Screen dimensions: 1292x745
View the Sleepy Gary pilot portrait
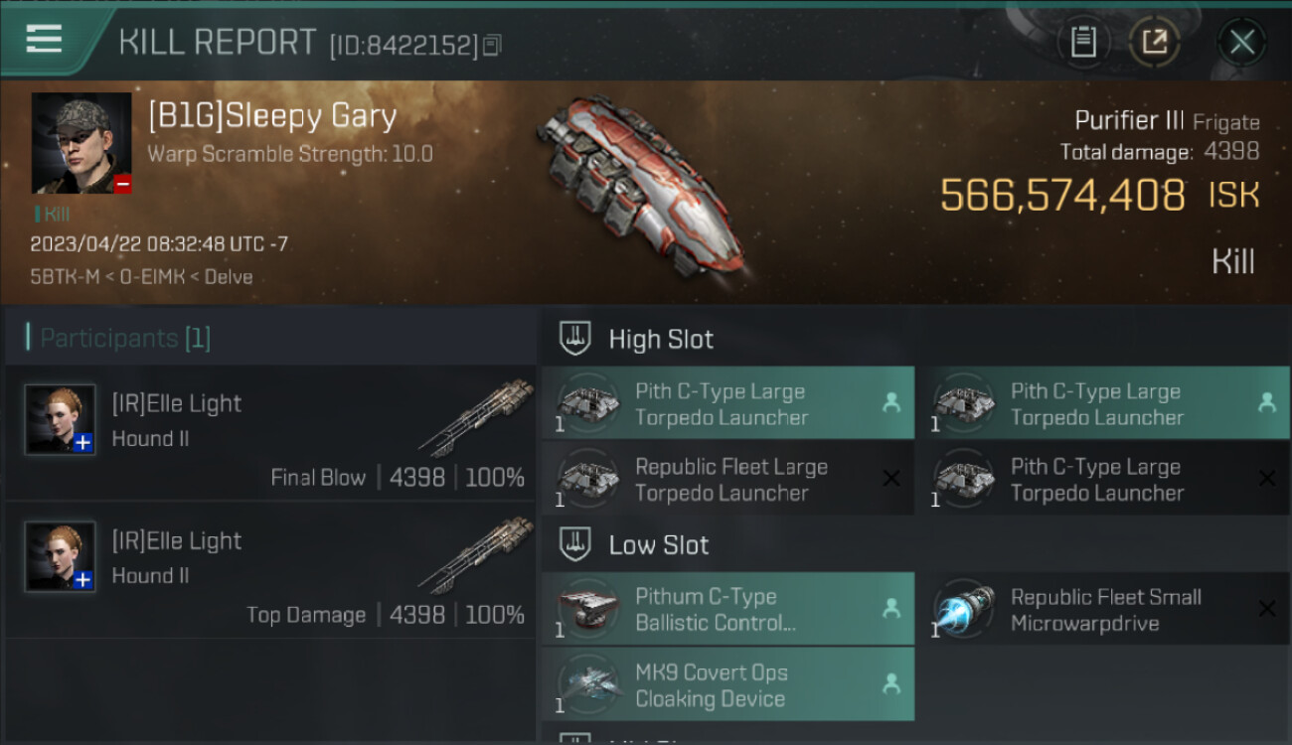[x=81, y=143]
